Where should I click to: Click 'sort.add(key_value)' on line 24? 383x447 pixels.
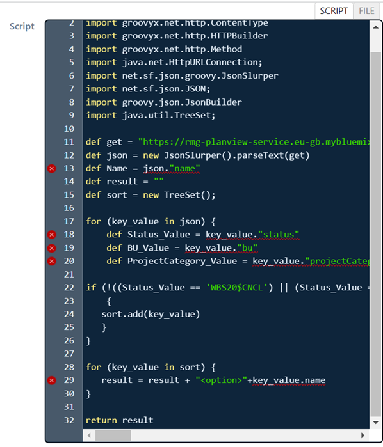151,314
